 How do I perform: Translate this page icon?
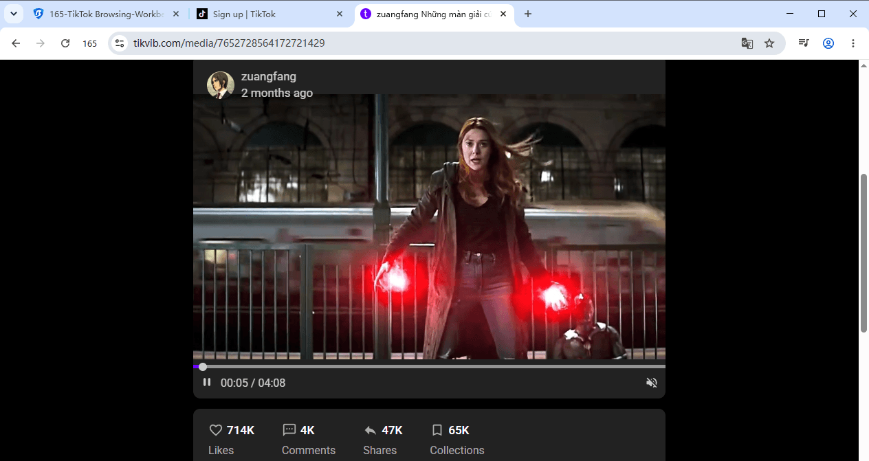coord(747,43)
